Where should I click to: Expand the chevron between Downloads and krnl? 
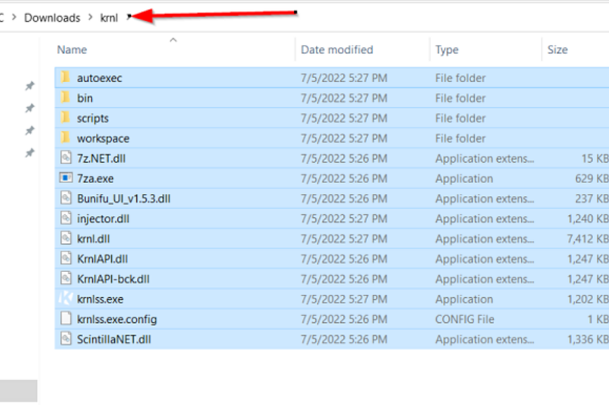pos(91,17)
